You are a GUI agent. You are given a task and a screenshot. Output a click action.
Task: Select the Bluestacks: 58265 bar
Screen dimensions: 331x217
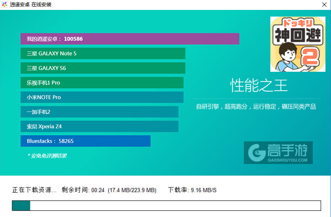86,141
